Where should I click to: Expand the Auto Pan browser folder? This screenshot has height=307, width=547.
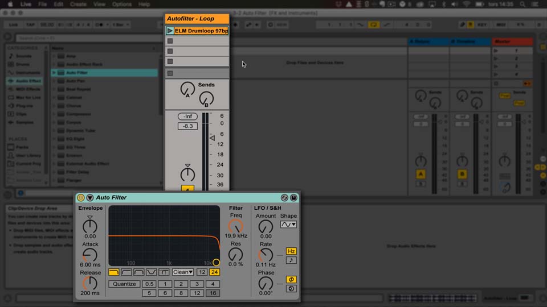(54, 81)
